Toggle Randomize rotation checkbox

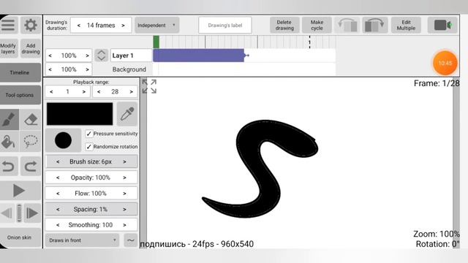[x=89, y=147]
